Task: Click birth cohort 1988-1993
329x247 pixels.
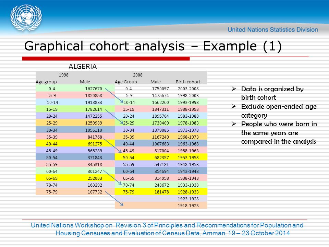Action: point(188,109)
